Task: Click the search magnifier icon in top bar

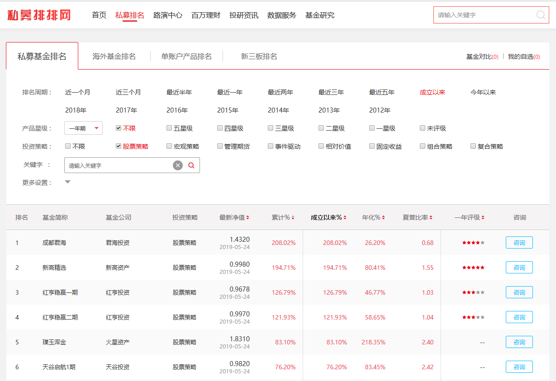Action: (541, 15)
